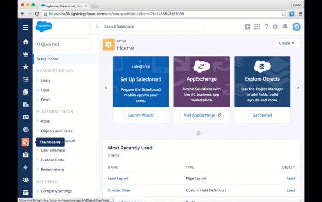322x202 pixels.
Task: Select the Lightning Experience browser tab
Action: click(x=63, y=6)
